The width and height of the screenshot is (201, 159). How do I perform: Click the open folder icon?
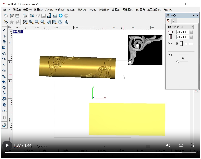(x=12, y=16)
